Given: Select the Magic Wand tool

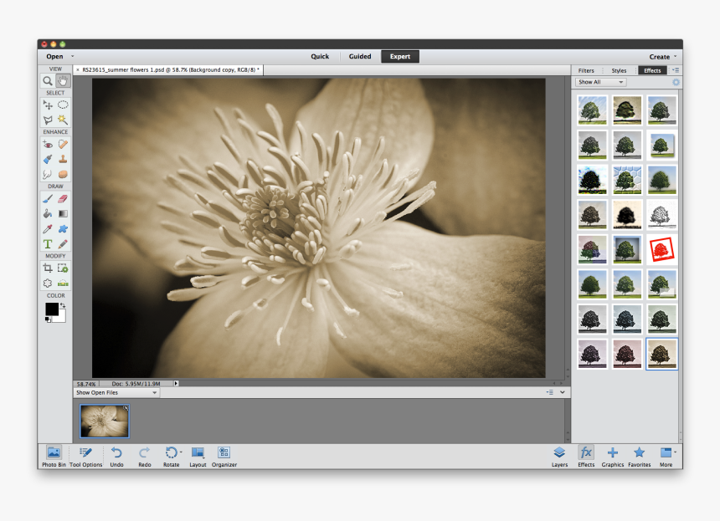Looking at the screenshot, I should point(62,119).
